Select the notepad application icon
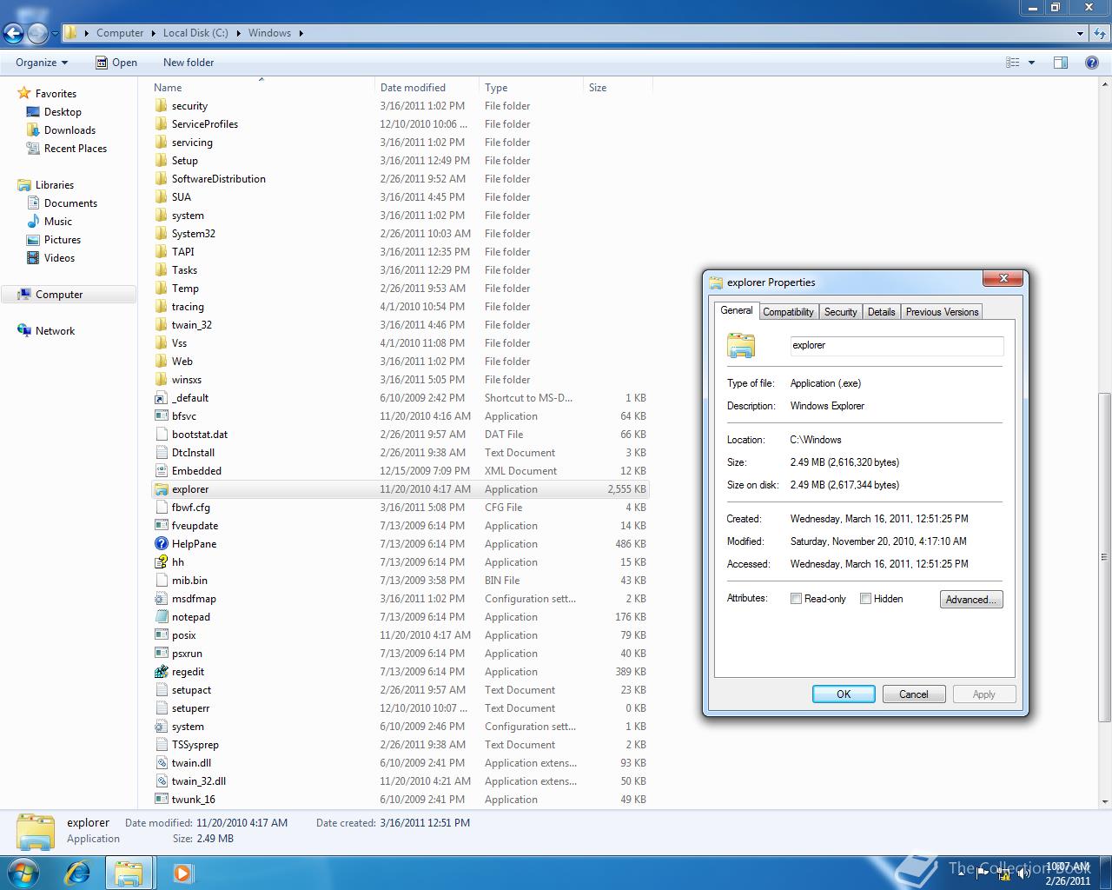 tap(161, 617)
